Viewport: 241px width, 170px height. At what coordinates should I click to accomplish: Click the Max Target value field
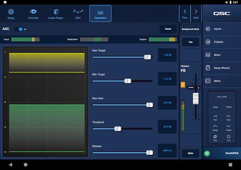pyautogui.click(x=167, y=55)
